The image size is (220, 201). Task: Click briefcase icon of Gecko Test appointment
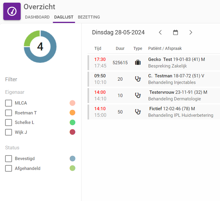138,62
